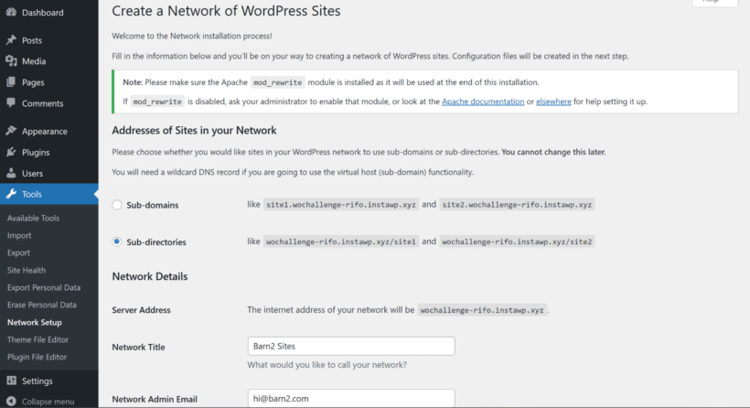
Task: Click the 'Network Title' label
Action: [138, 348]
